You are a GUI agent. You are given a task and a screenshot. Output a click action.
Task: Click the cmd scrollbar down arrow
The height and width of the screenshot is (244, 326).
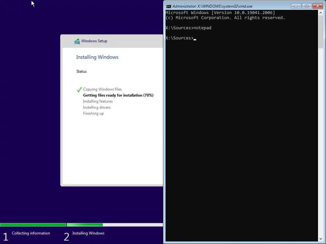coord(321,239)
